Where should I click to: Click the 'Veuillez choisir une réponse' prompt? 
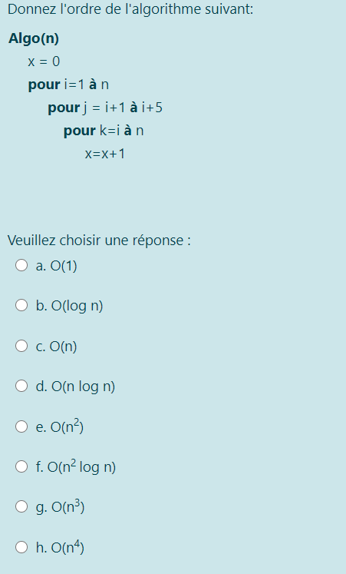point(99,241)
